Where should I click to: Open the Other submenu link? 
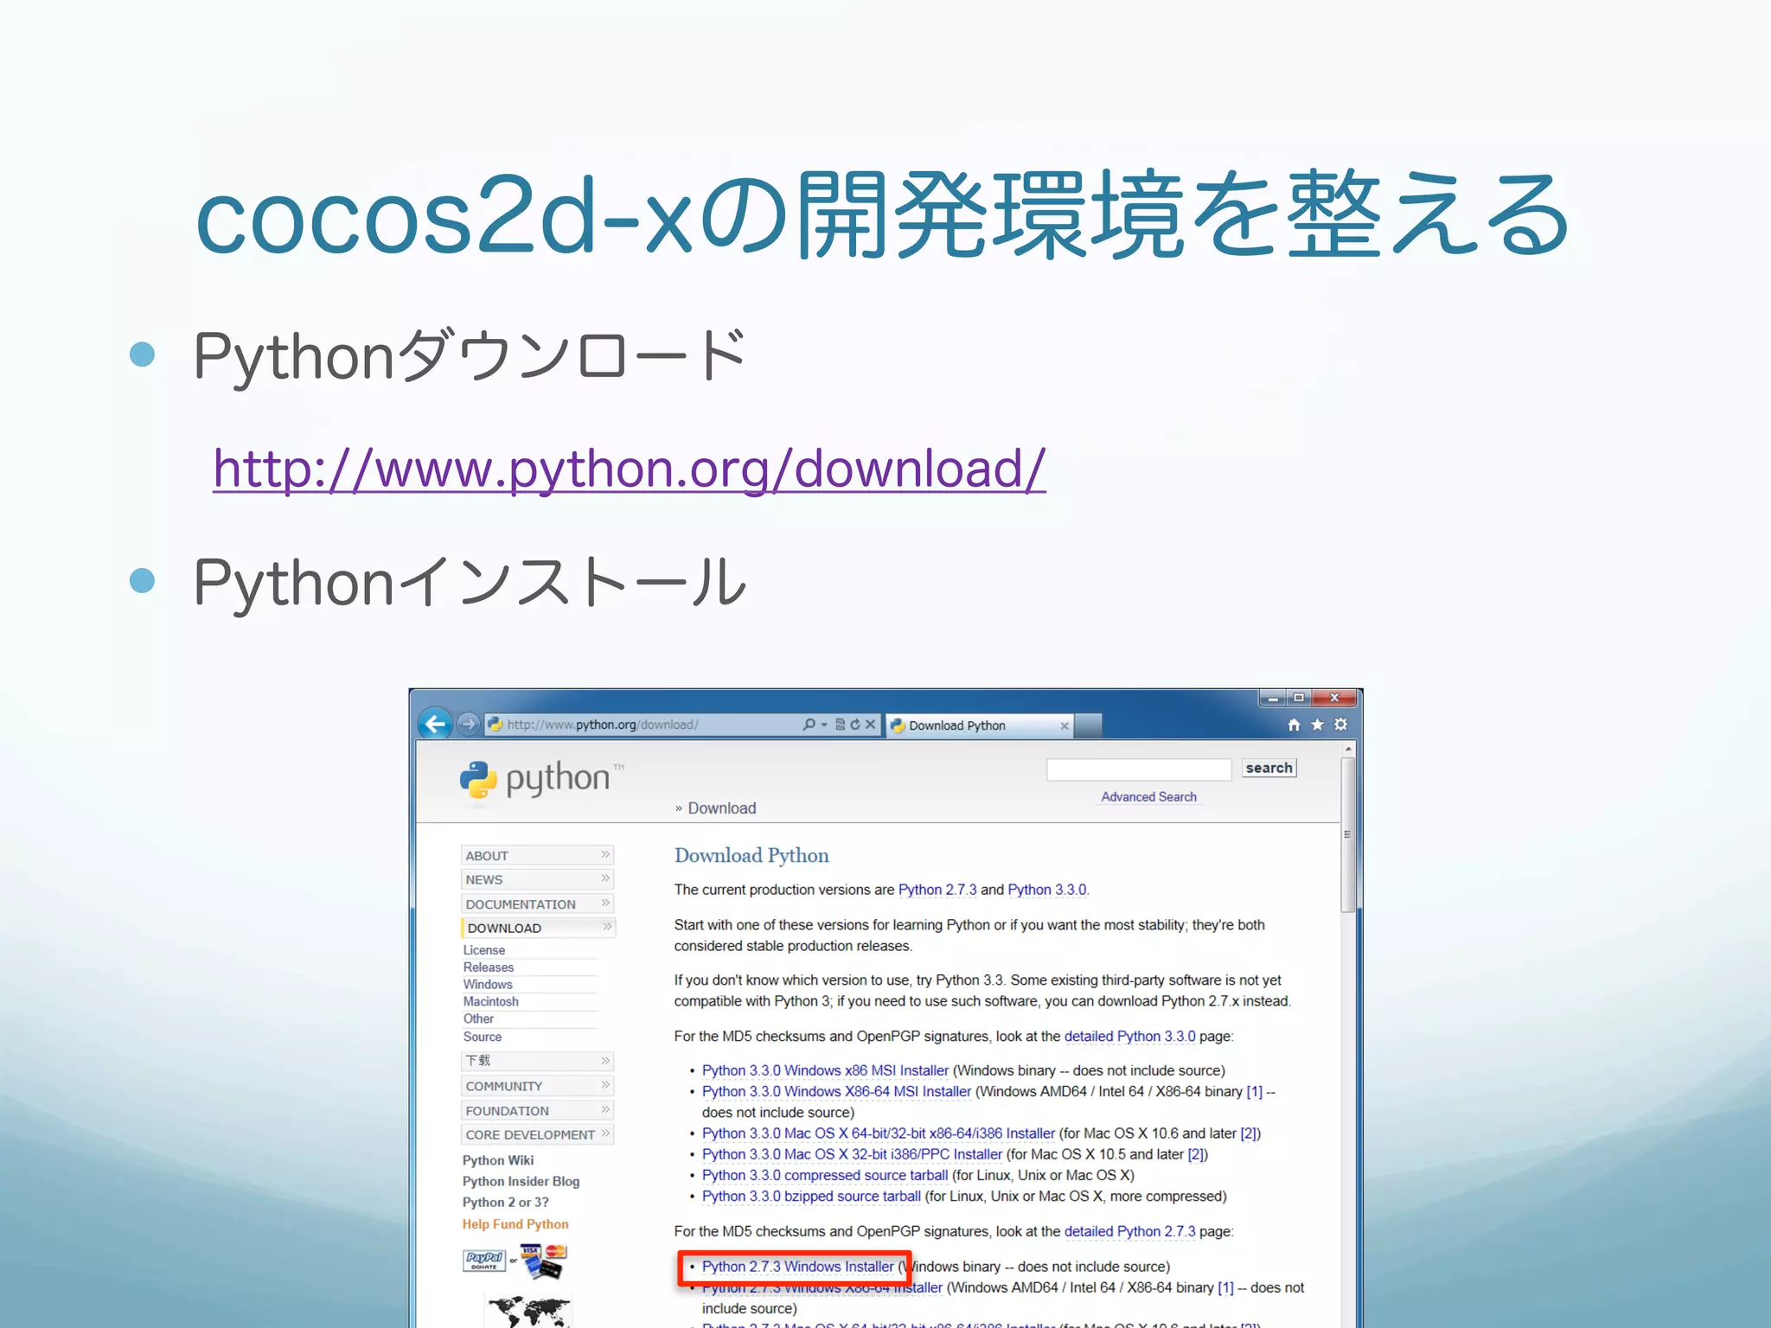pos(478,1019)
